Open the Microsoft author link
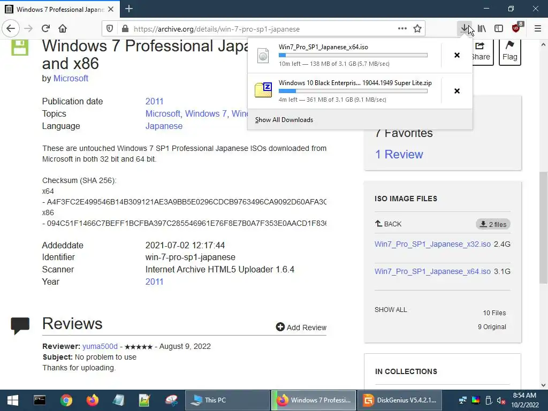This screenshot has height=411, width=548. (71, 78)
